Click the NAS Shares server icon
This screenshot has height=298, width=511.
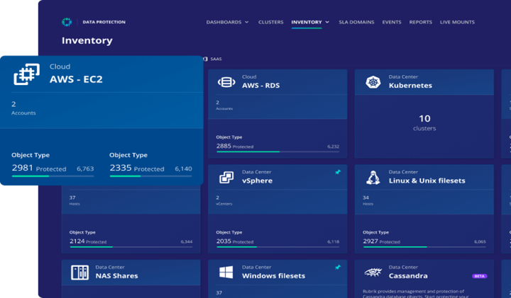point(79,273)
